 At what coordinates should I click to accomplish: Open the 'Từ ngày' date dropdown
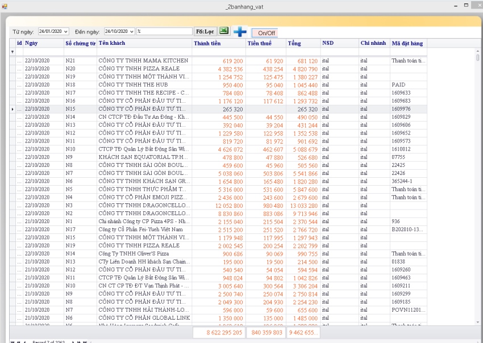[x=66, y=32]
